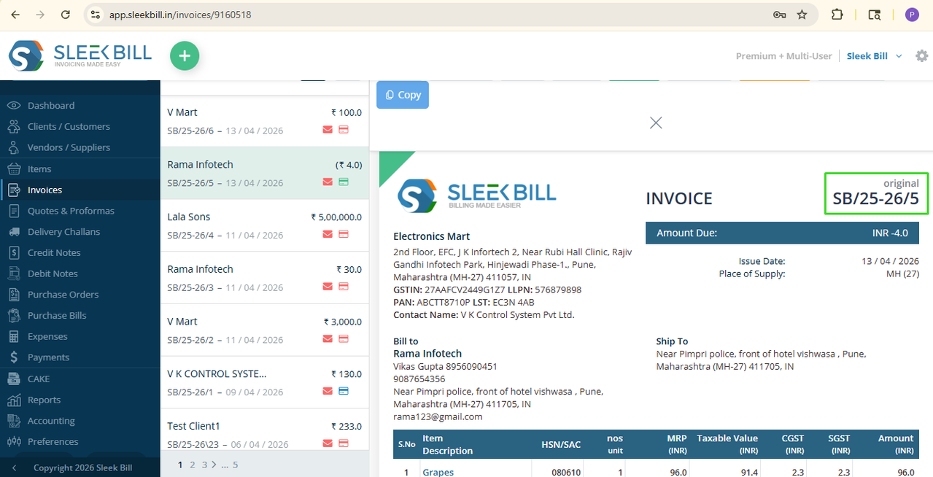Click the Reports chart icon
Screen dimensions: 933x477
pyautogui.click(x=14, y=400)
